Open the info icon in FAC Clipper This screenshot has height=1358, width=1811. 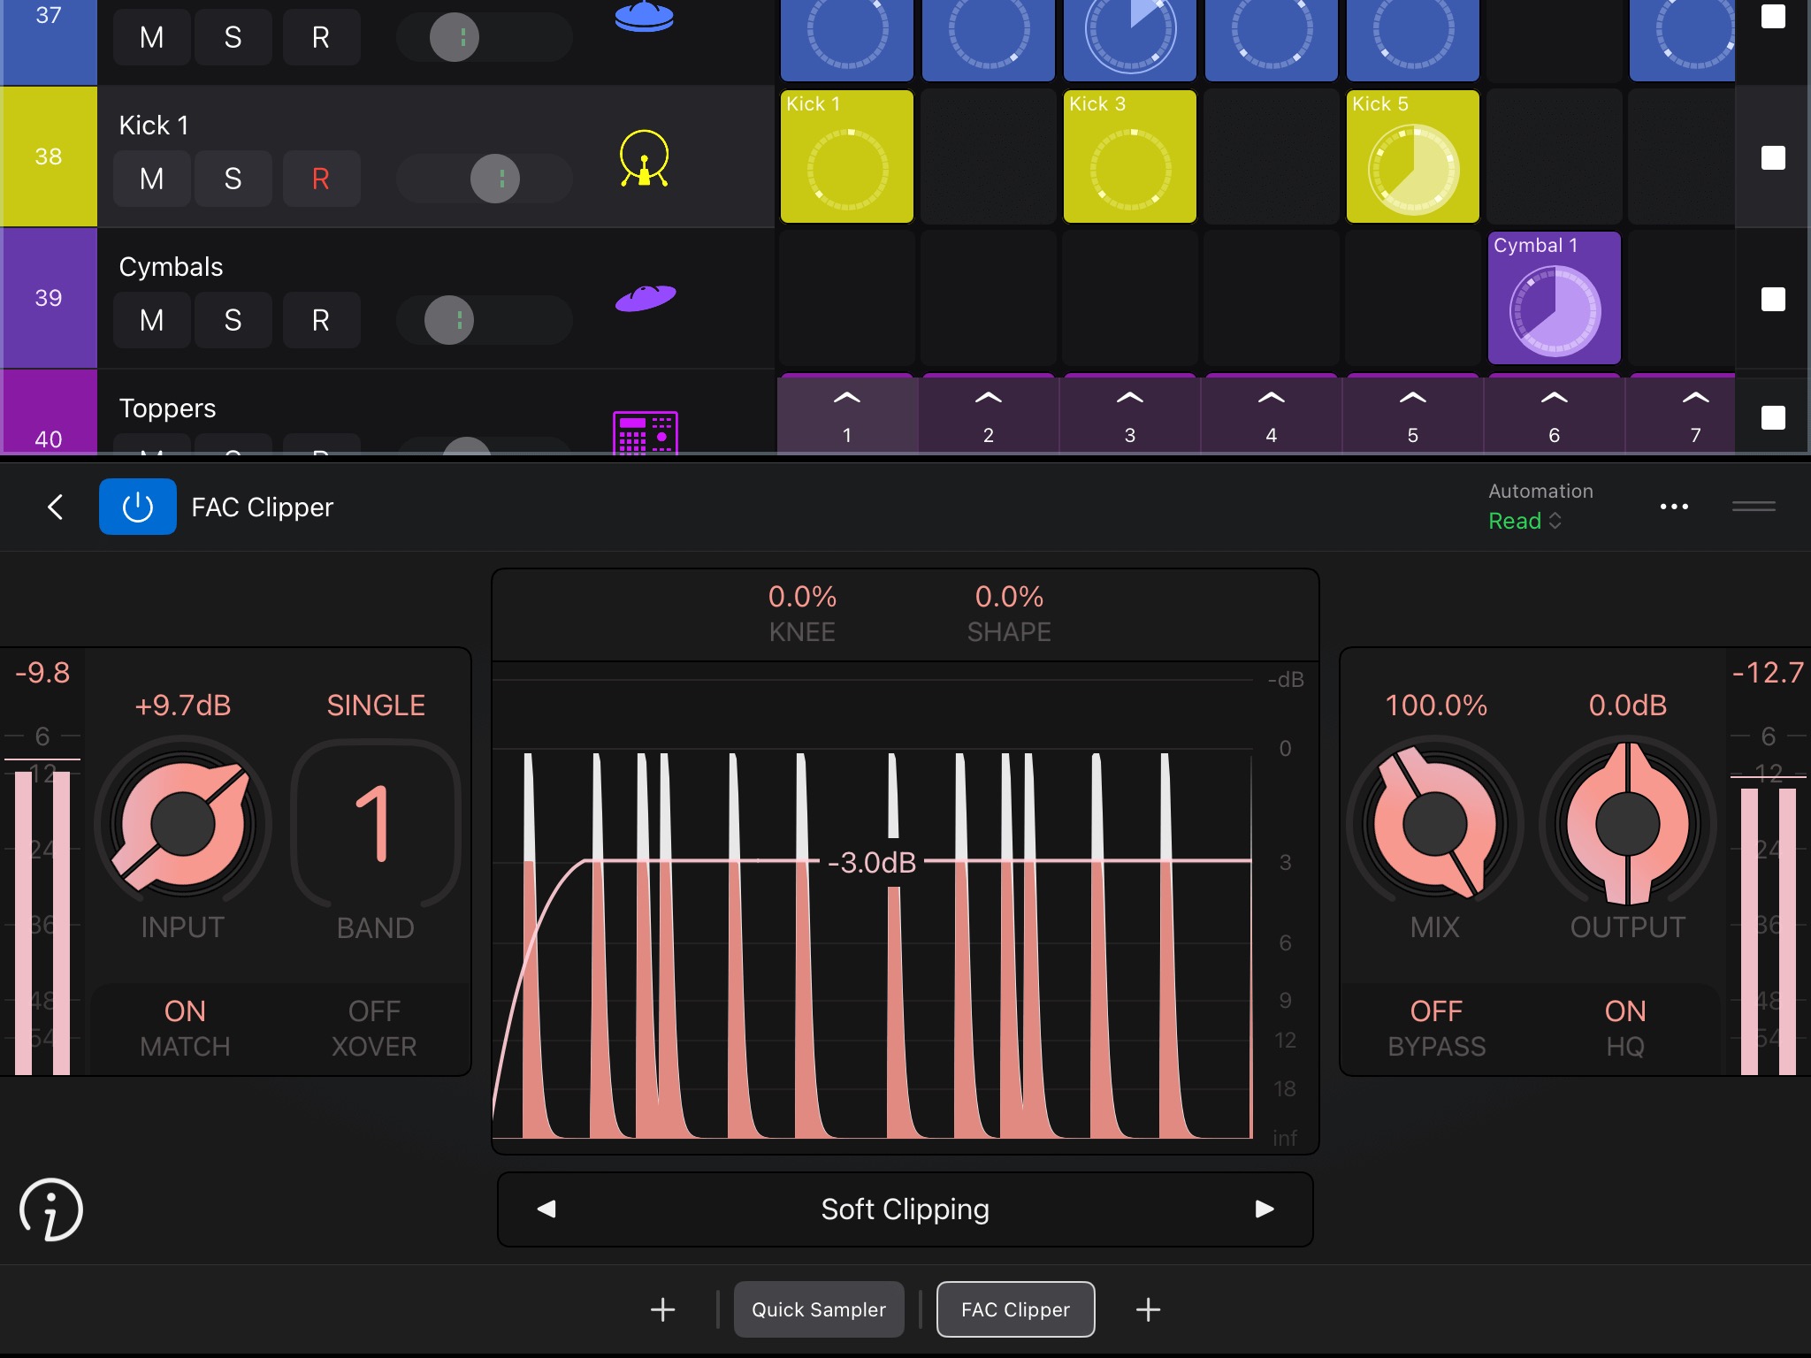51,1209
